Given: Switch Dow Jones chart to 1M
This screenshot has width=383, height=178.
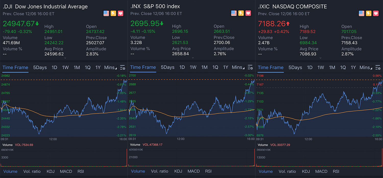Looking at the screenshot, I should (x=77, y=67).
